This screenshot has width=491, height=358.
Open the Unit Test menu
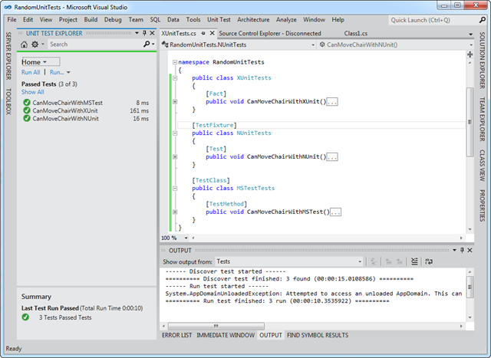(x=219, y=18)
